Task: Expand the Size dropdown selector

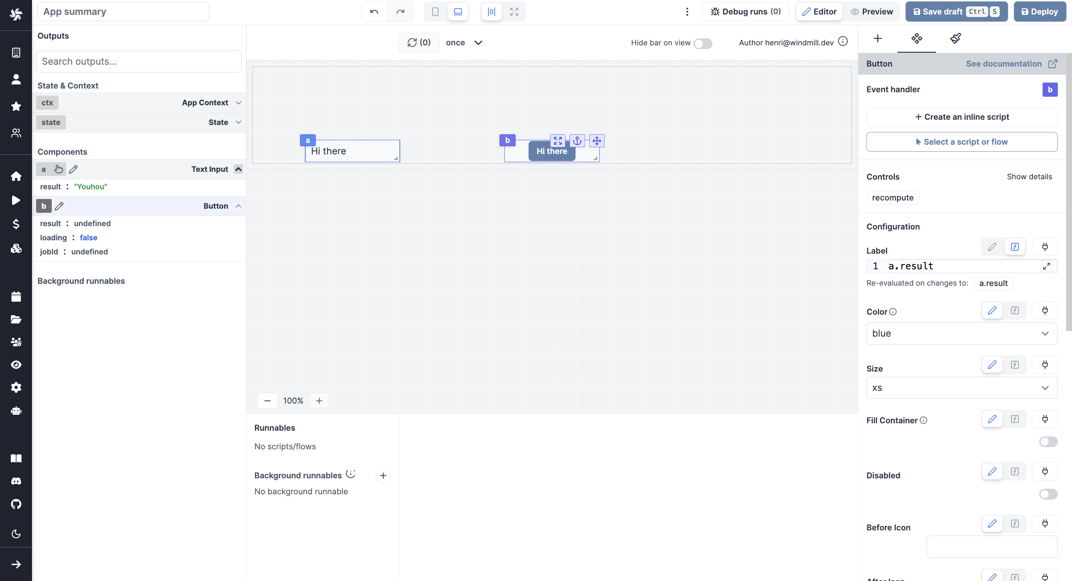Action: [961, 388]
